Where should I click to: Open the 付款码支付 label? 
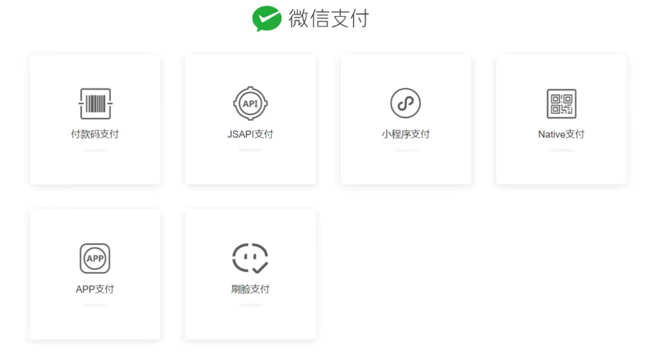[95, 134]
